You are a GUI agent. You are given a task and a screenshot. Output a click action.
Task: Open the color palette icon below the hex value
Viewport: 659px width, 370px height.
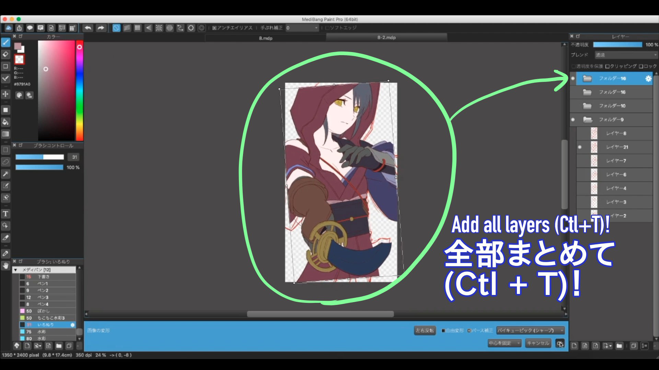(19, 95)
